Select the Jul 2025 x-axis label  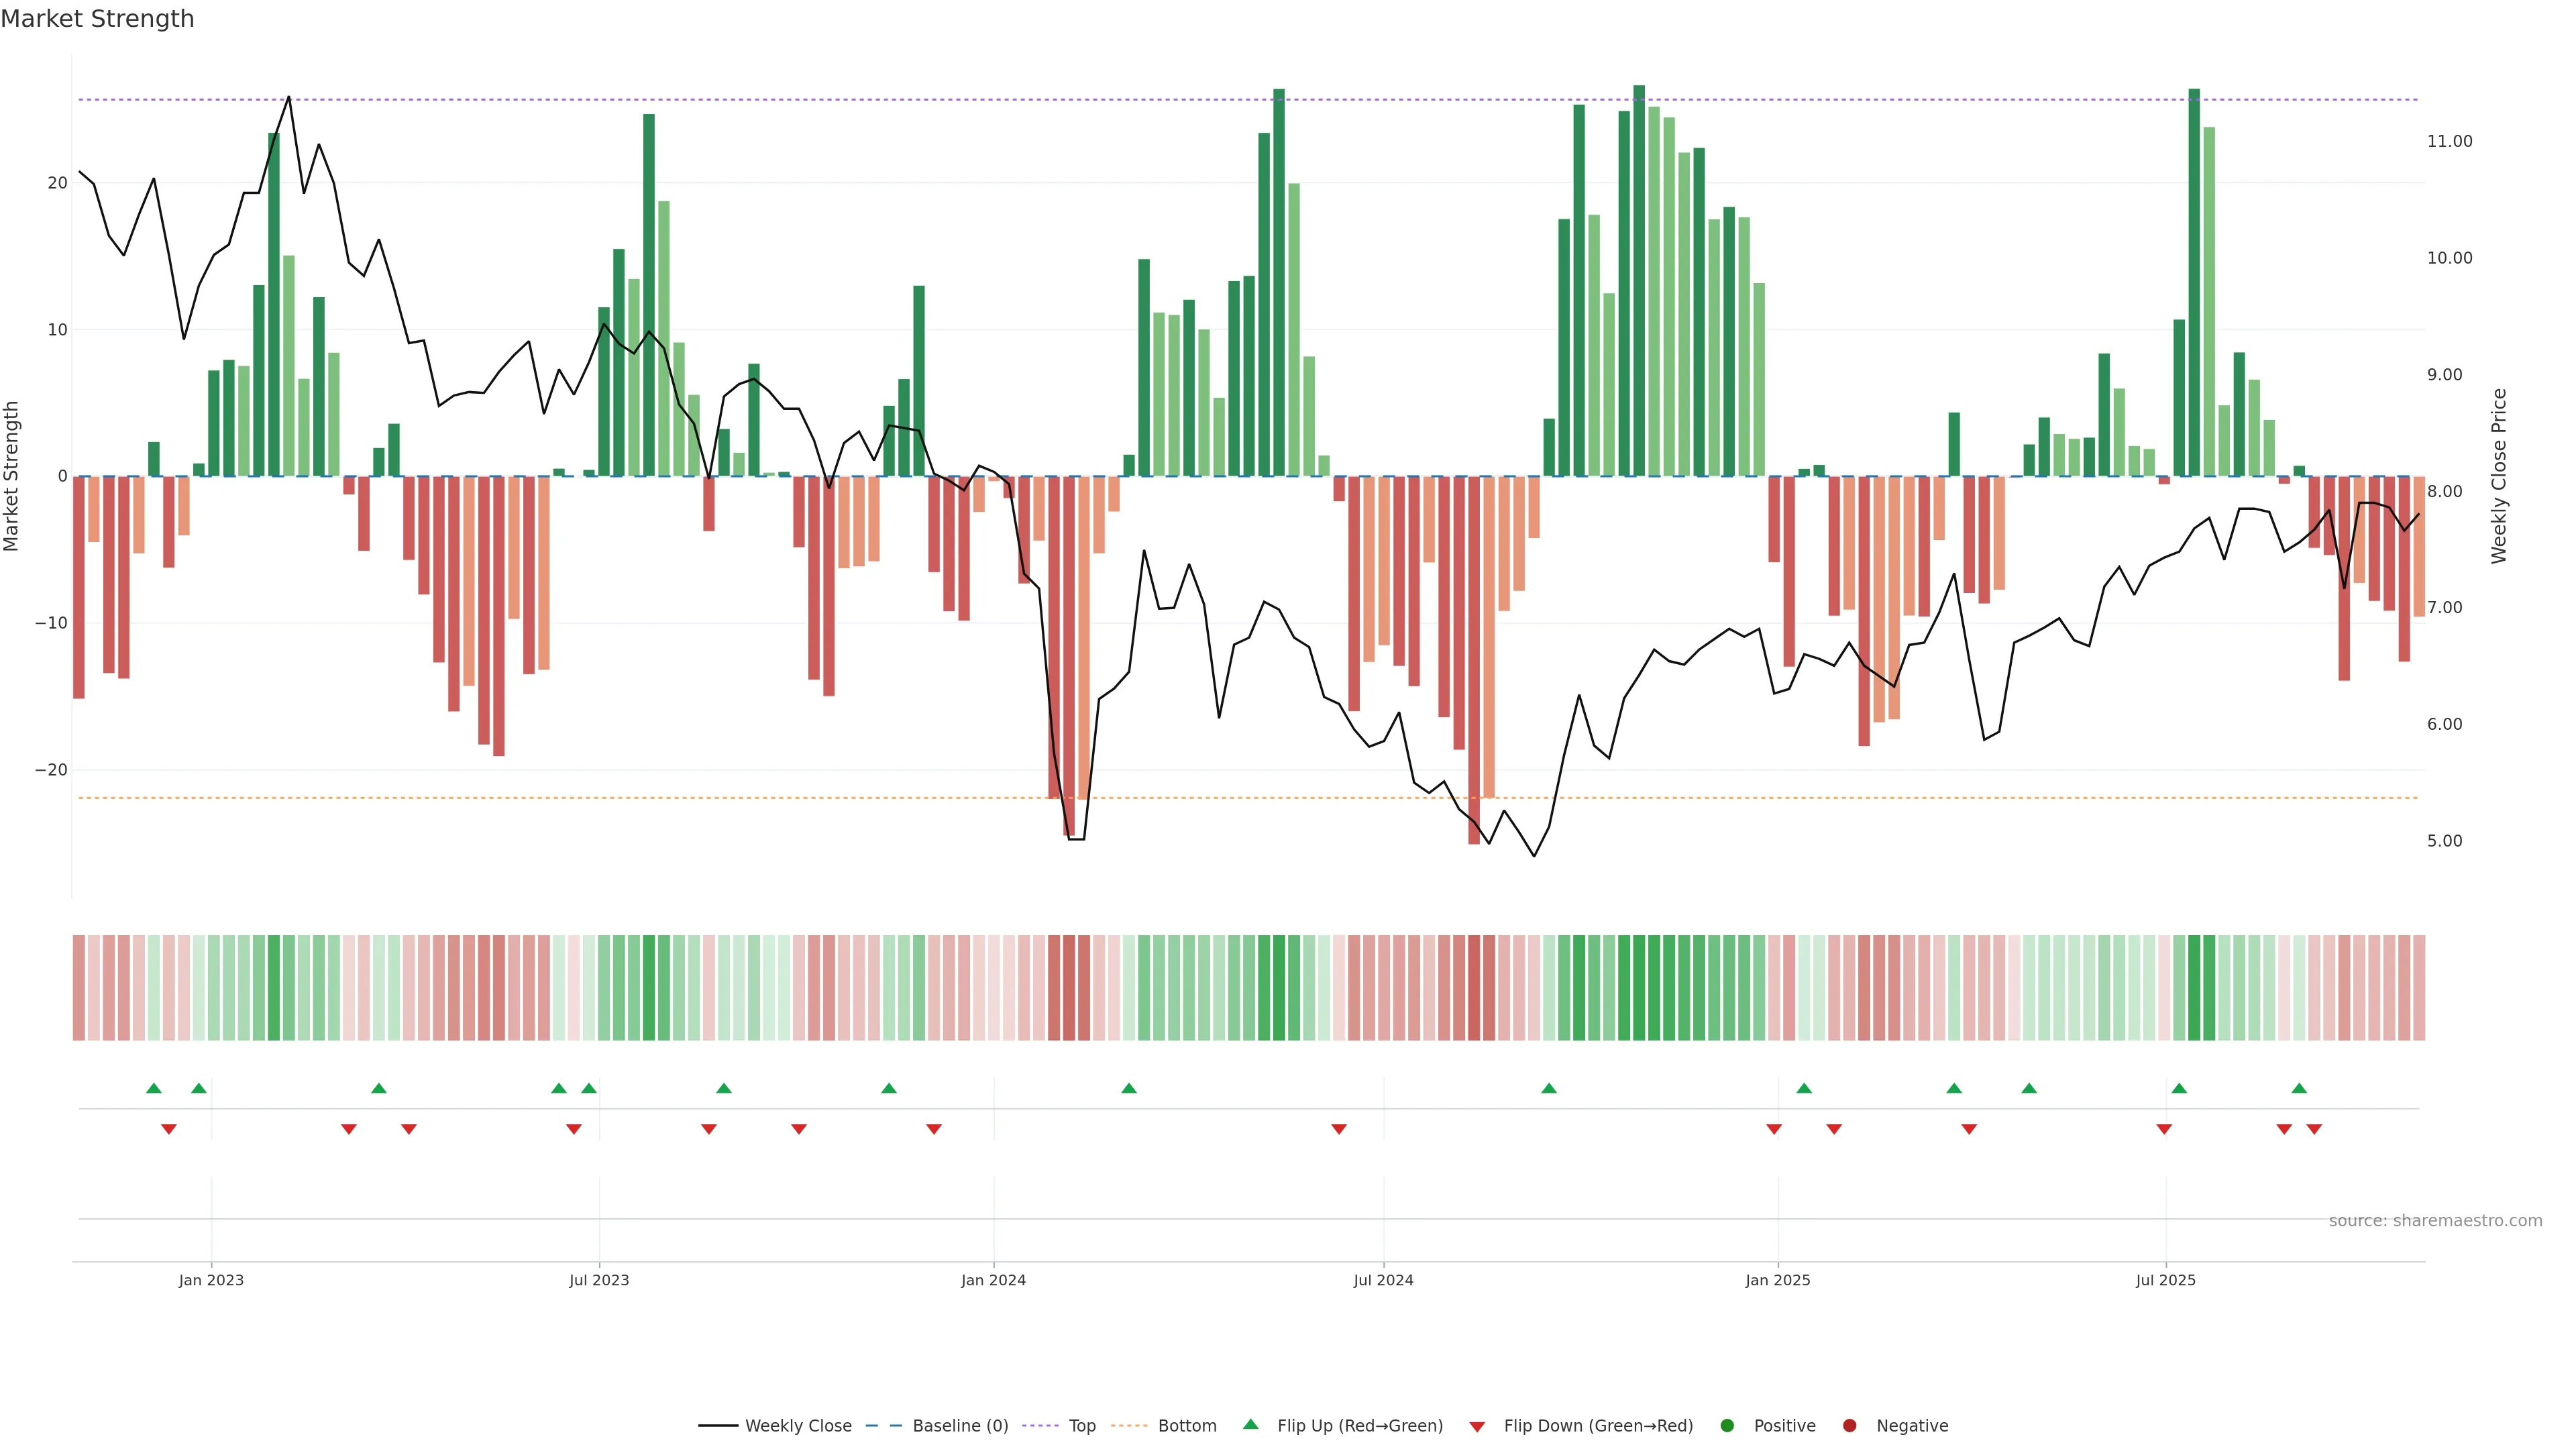point(2165,1280)
